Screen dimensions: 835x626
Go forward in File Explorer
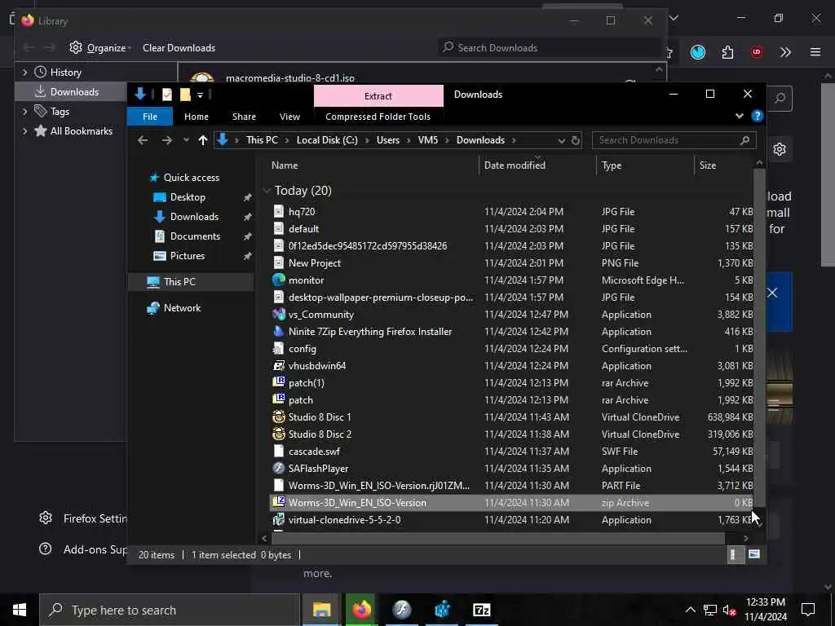[x=166, y=140]
